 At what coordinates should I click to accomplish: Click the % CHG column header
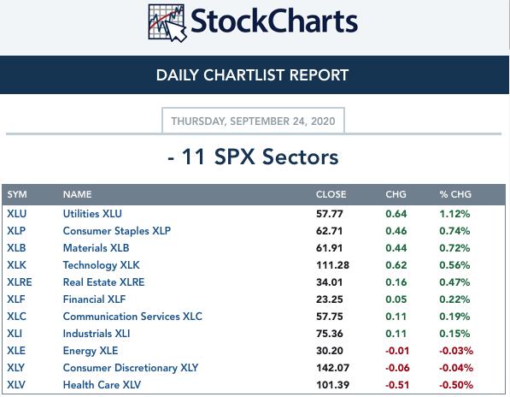coord(455,194)
